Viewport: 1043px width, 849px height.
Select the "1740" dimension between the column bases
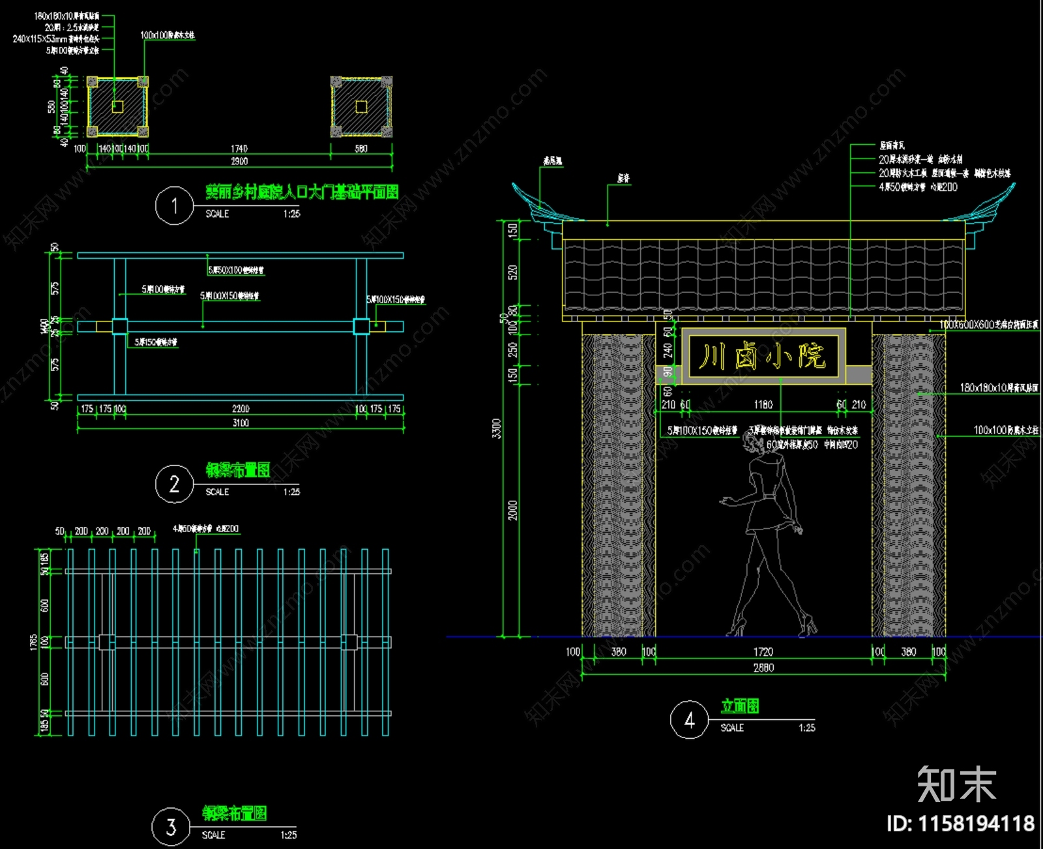(x=239, y=149)
